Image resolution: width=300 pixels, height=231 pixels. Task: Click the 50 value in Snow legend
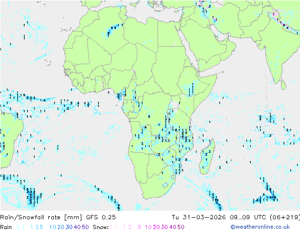[181, 227]
